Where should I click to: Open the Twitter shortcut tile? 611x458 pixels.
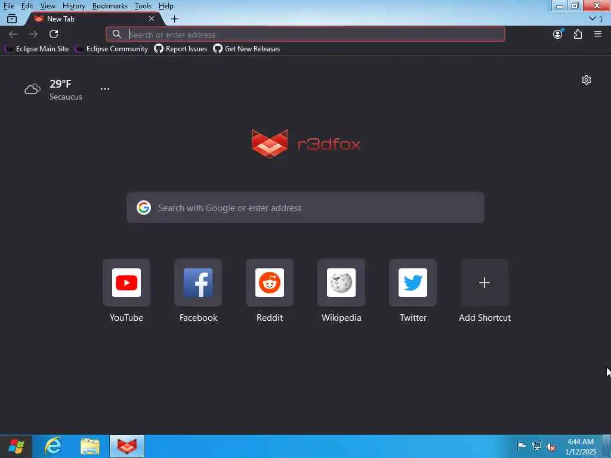(x=413, y=283)
